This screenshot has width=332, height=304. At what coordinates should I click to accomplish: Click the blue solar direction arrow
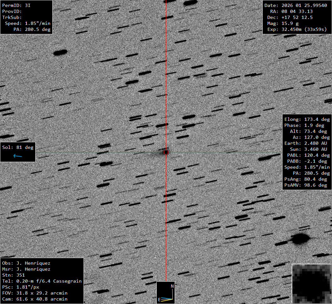tap(18, 156)
